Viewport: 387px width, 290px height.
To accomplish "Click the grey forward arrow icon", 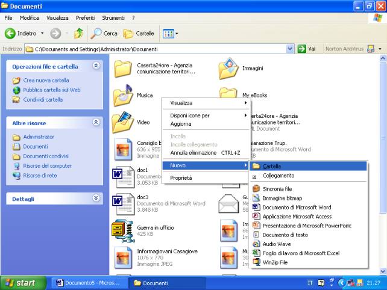I will point(55,33).
